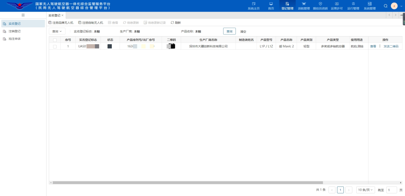
Task: Click the 产品型号 column header
Action: (266, 40)
